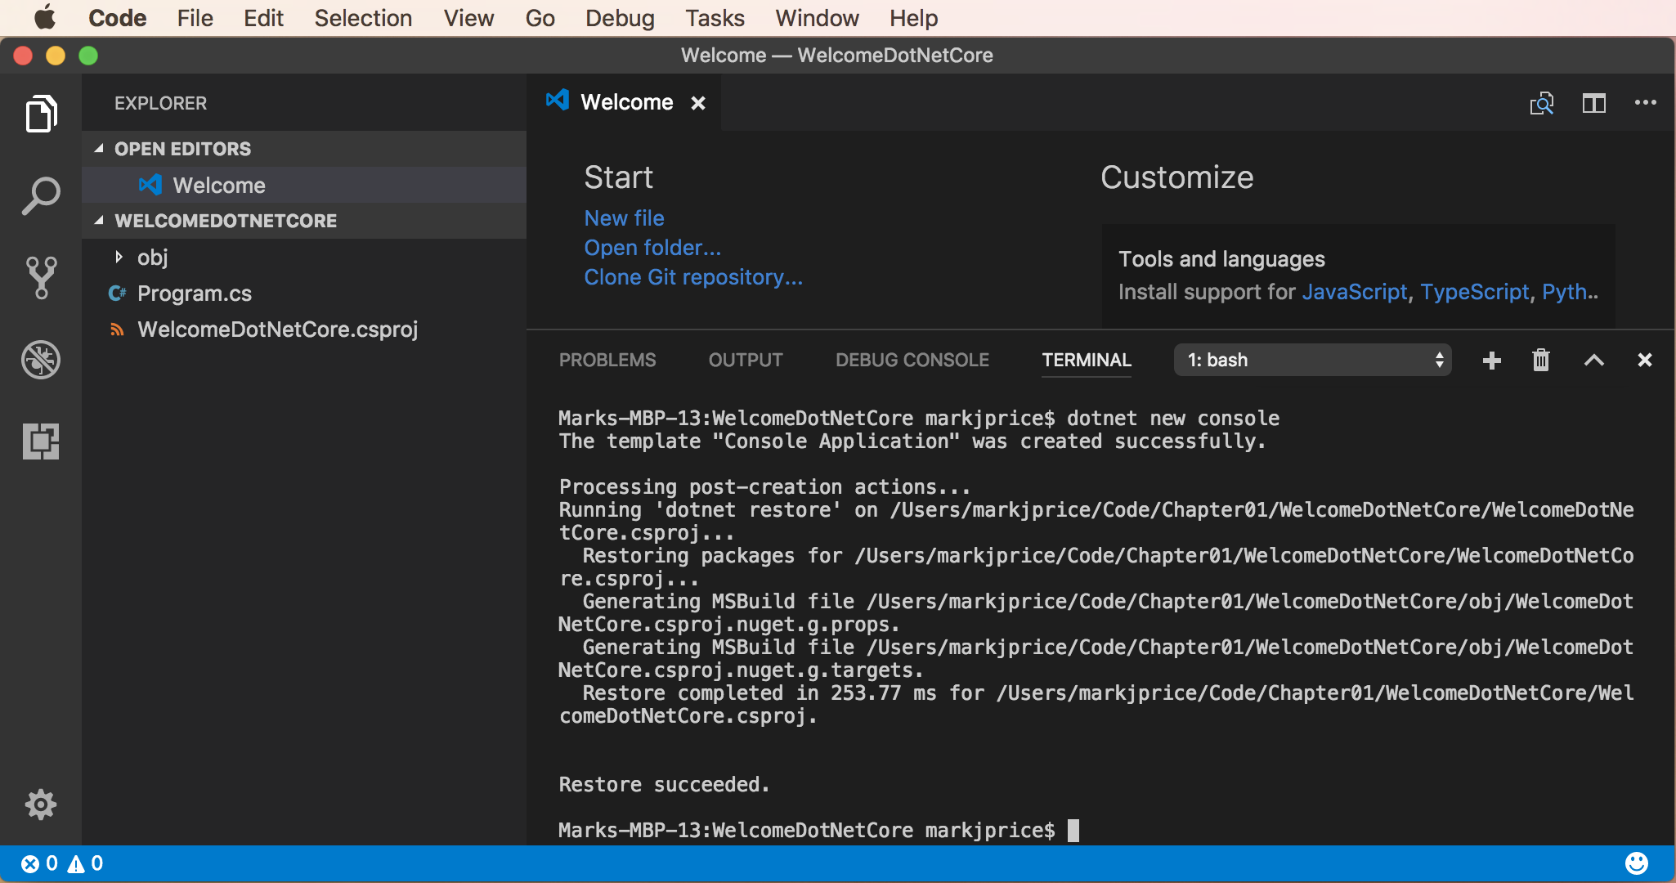Open the Debug menu

point(620,17)
